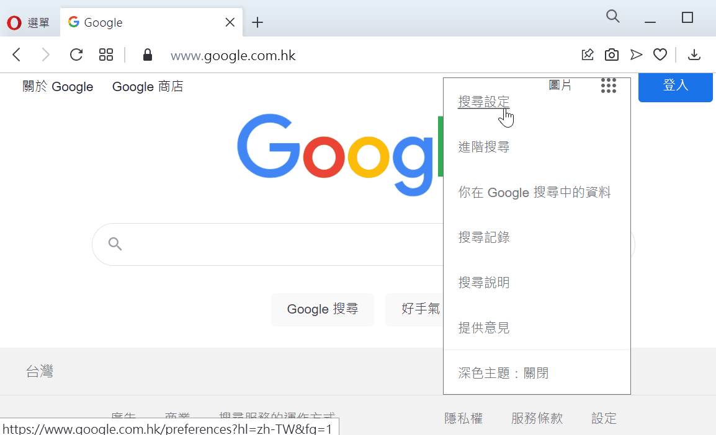Click the Google 搜尋 button
This screenshot has width=716, height=435.
[323, 309]
